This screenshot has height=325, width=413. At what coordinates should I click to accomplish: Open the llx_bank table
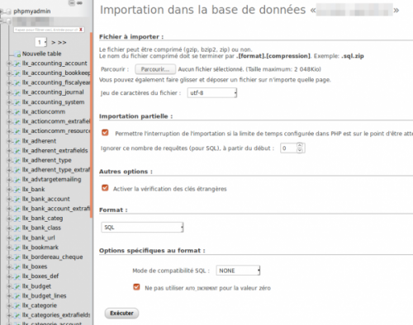coord(34,189)
